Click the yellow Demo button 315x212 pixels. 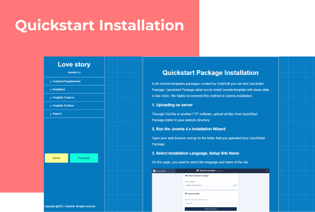(56, 158)
